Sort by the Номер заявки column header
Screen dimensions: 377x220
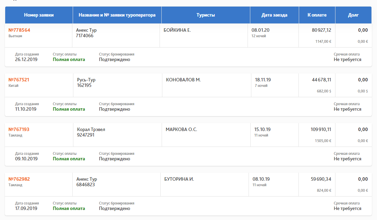39,15
